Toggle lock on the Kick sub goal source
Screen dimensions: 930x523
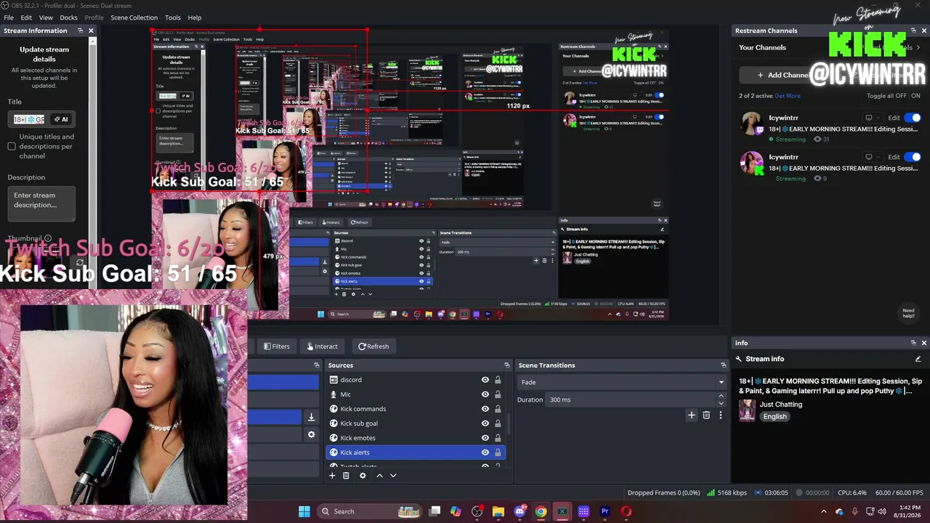(x=498, y=423)
